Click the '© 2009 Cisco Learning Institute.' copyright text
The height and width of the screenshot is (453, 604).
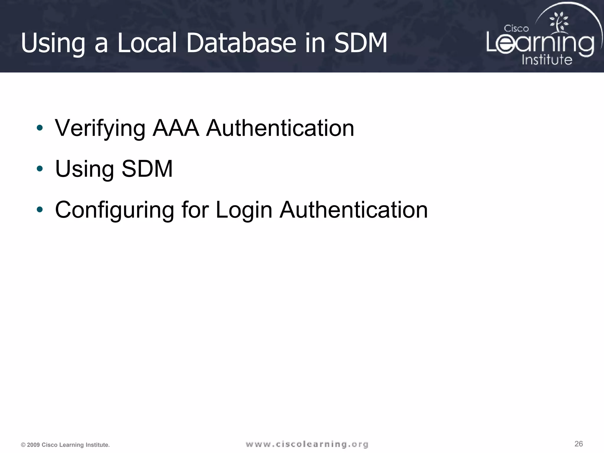[x=65, y=445]
